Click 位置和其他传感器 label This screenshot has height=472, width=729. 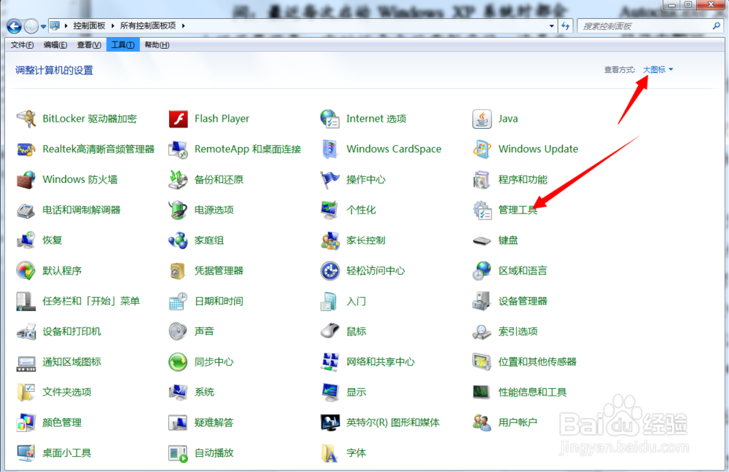[x=537, y=362]
